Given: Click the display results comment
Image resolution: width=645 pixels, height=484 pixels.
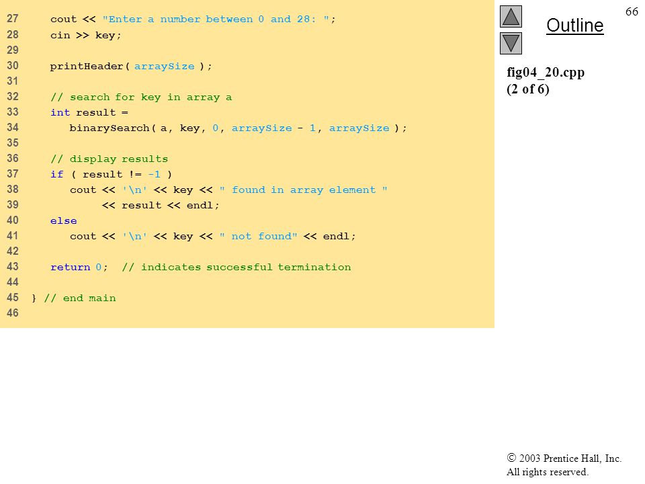Looking at the screenshot, I should (x=109, y=159).
